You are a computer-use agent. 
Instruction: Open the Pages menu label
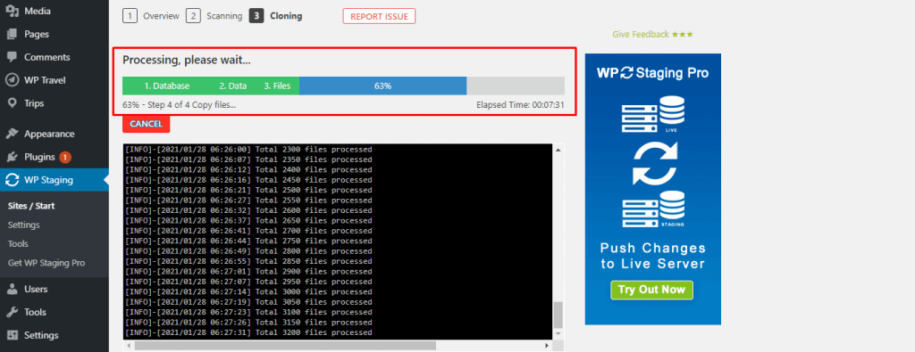click(x=37, y=35)
